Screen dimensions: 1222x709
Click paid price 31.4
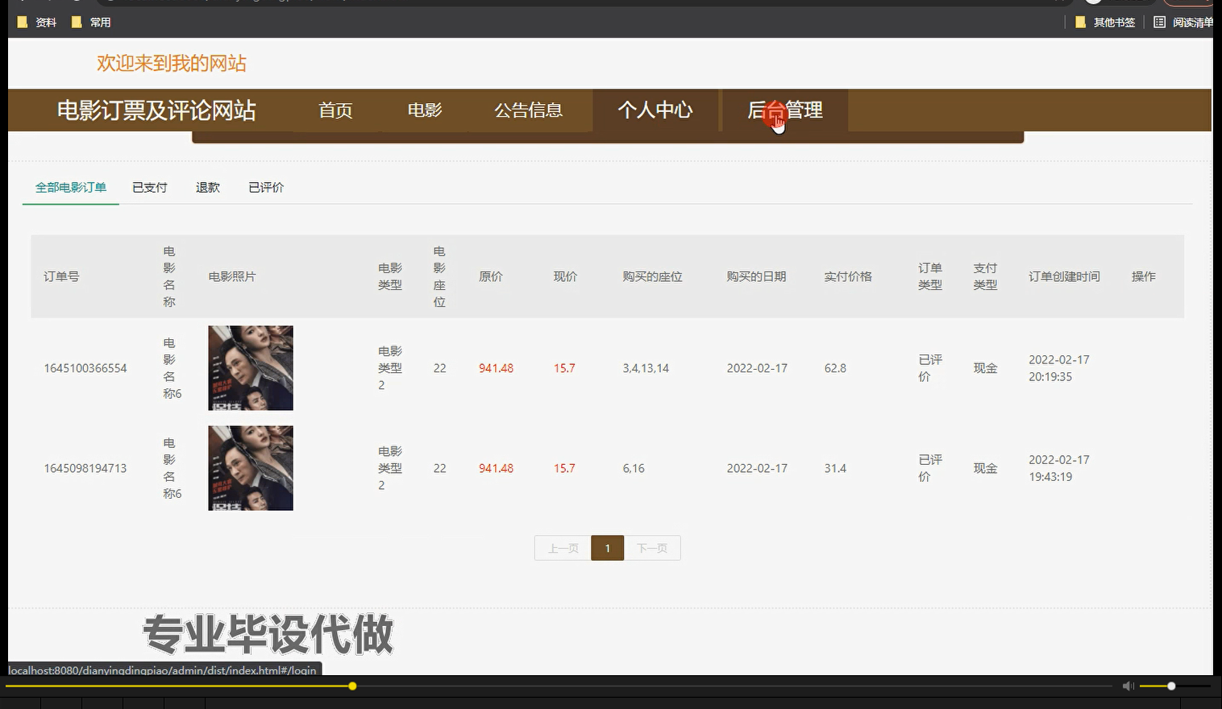coord(835,468)
